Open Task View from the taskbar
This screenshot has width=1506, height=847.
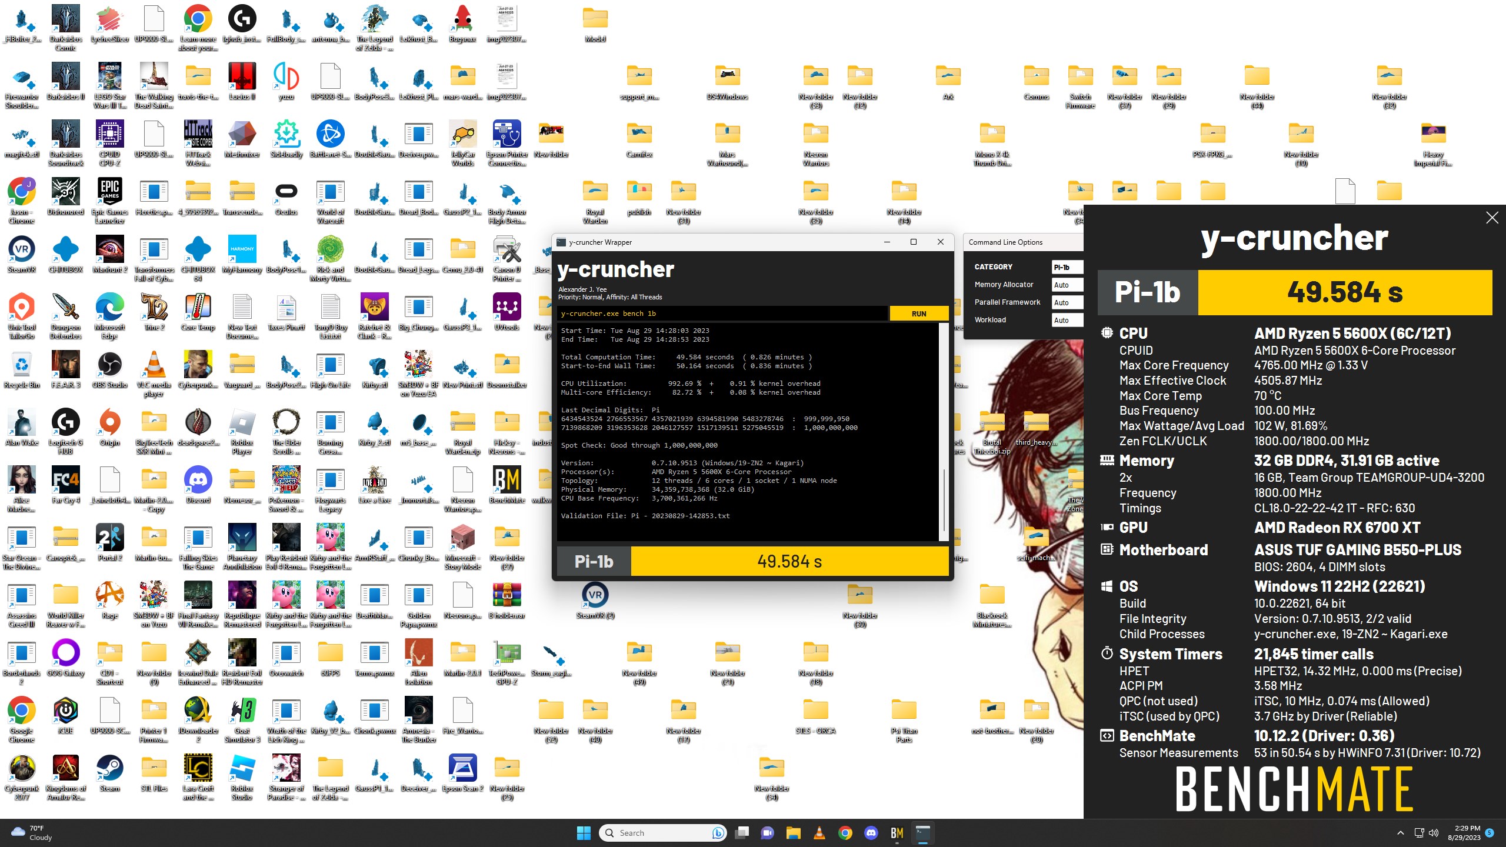tap(742, 833)
